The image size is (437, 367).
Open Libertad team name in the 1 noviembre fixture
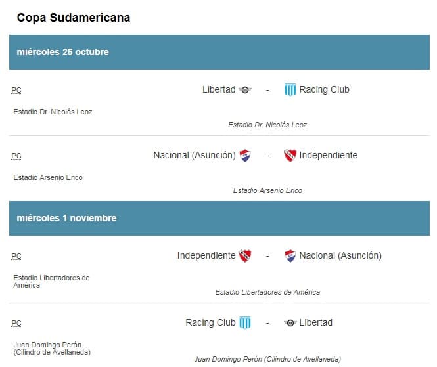point(315,323)
